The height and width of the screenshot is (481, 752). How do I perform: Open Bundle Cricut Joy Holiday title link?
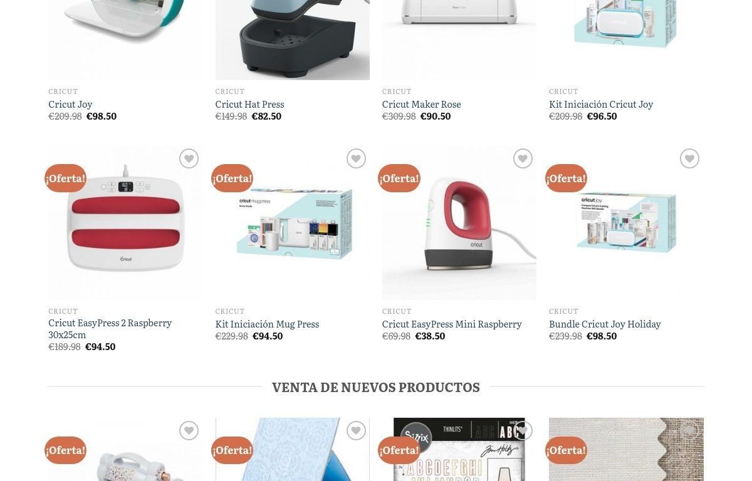click(605, 324)
